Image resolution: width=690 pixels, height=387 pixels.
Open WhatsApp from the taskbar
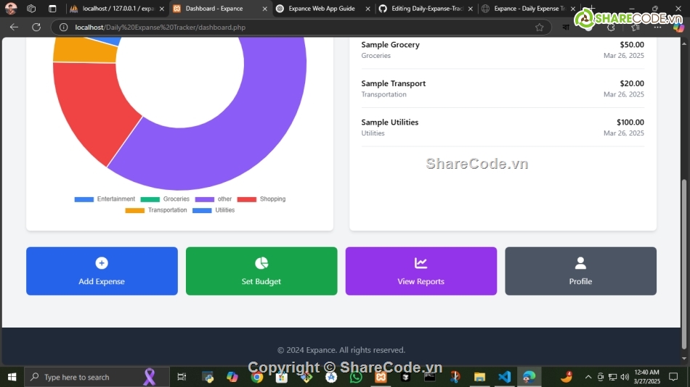[355, 377]
